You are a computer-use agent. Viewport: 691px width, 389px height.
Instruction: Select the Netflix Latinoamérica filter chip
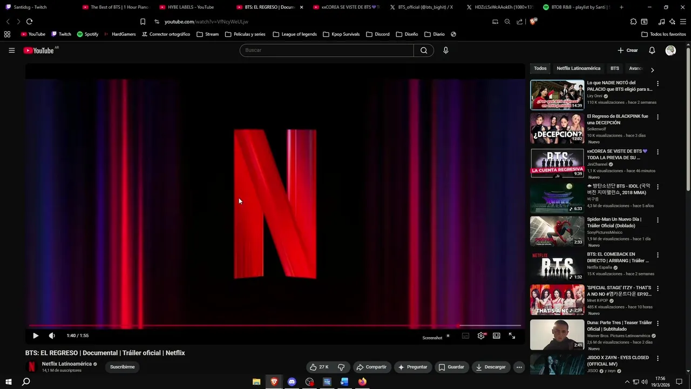coord(578,69)
